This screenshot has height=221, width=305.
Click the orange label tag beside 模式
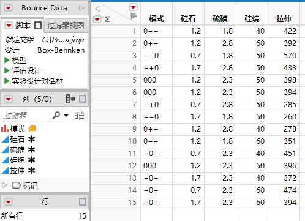[x=32, y=129]
